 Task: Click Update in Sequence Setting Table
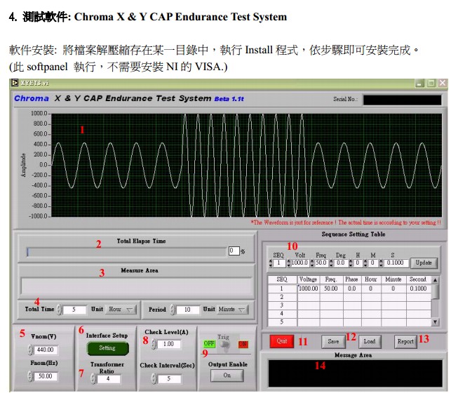[424, 263]
